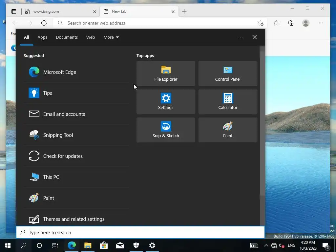This screenshot has width=336, height=252.
Task: Open Paint tile in Top apps
Action: pyautogui.click(x=228, y=130)
